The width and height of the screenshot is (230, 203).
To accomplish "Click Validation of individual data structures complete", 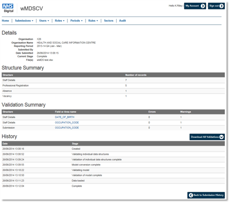I will (97, 160).
